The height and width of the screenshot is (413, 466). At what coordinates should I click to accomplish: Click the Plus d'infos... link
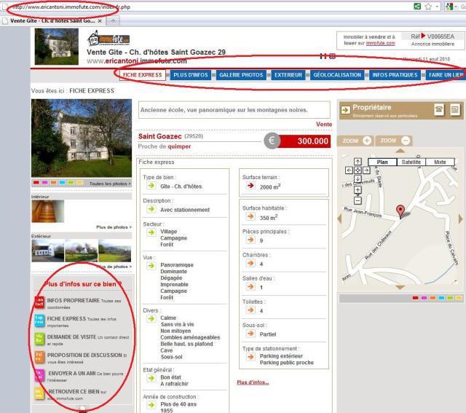click(253, 382)
